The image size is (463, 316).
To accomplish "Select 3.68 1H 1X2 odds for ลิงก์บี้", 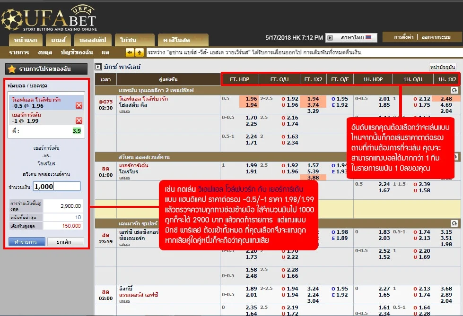I will (446, 289).
